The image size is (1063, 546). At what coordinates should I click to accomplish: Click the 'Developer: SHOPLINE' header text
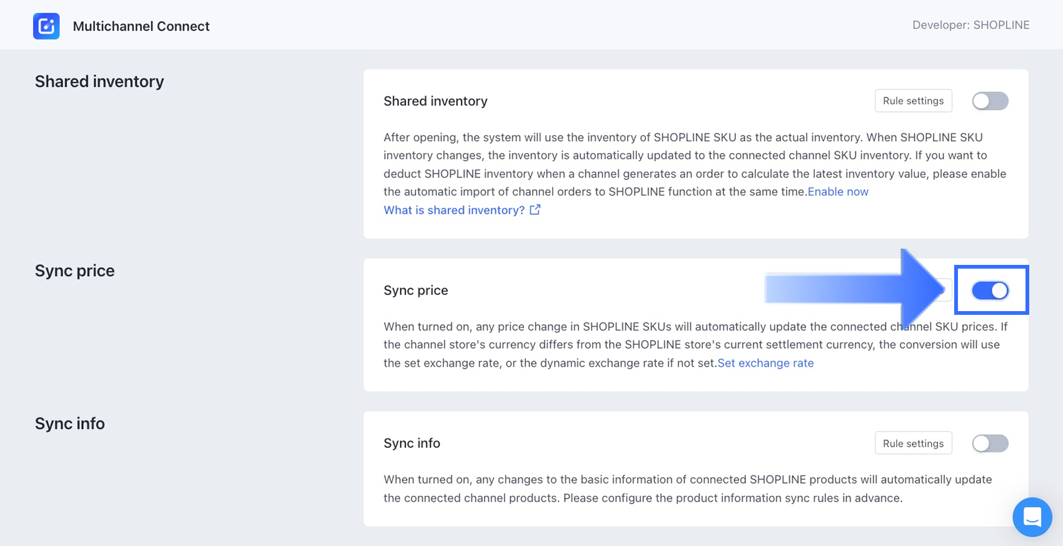[x=970, y=25]
